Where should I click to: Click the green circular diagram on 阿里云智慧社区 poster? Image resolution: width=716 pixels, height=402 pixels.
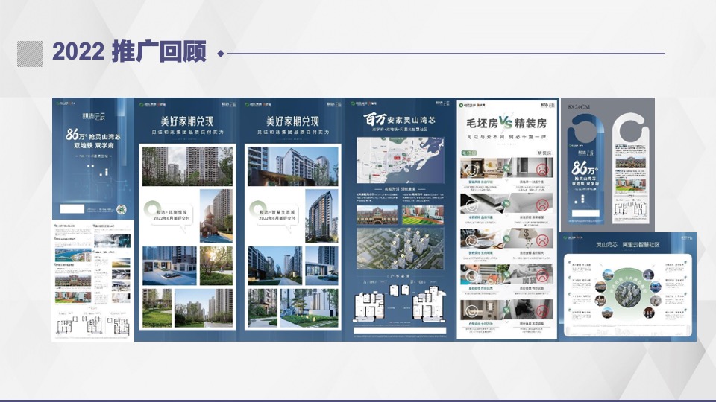coord(629,293)
